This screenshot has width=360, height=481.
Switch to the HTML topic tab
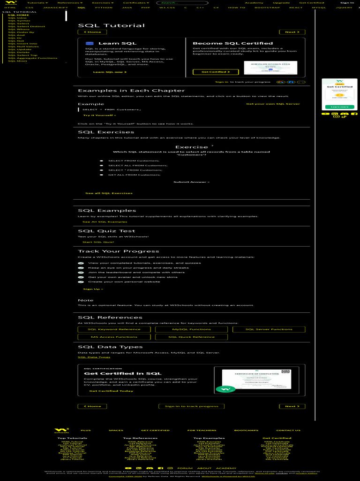(x=10, y=8)
